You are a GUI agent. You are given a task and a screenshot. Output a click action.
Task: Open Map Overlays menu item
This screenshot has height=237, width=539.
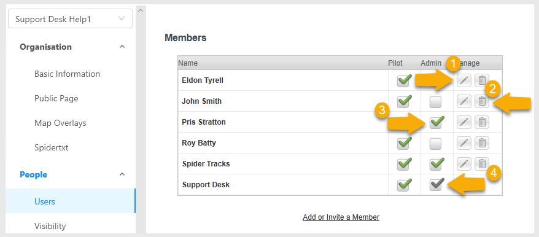coord(60,123)
